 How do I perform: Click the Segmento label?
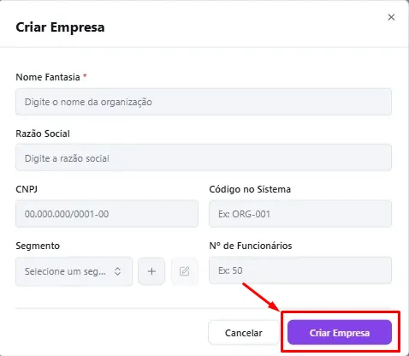pos(38,246)
